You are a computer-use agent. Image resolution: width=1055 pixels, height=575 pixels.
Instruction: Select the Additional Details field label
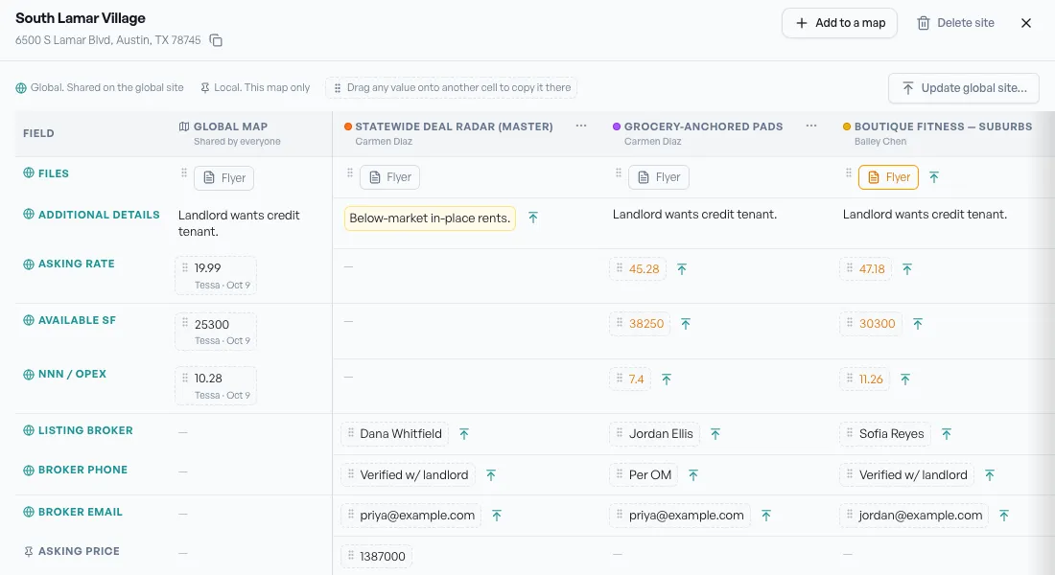(x=99, y=215)
